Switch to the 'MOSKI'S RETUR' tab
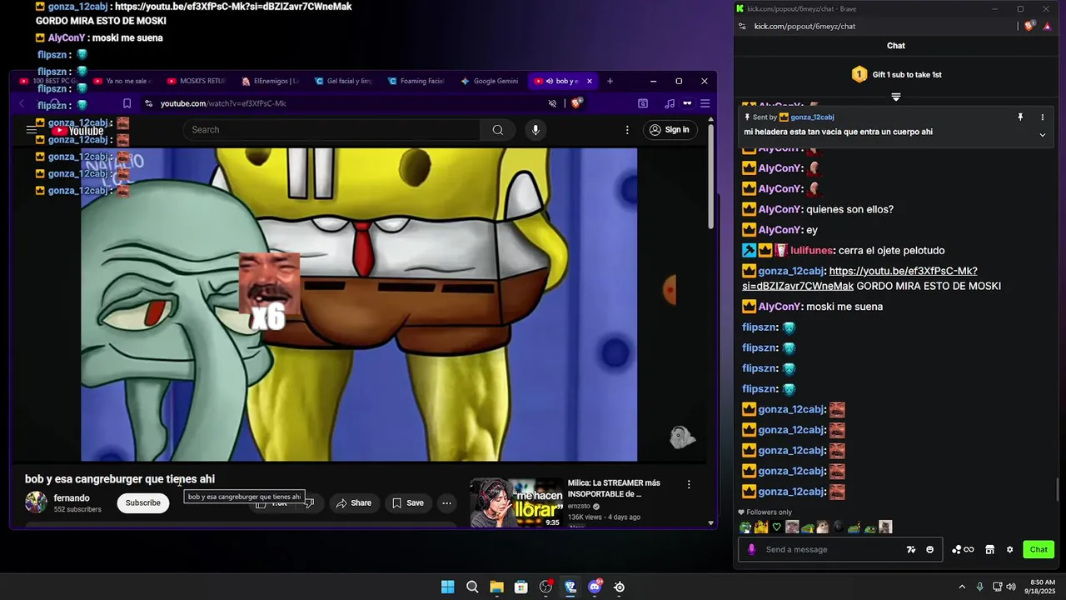The image size is (1066, 600). (x=197, y=82)
